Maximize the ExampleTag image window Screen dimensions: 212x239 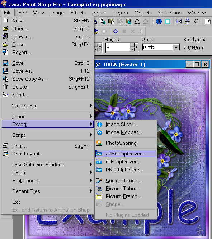197,64
